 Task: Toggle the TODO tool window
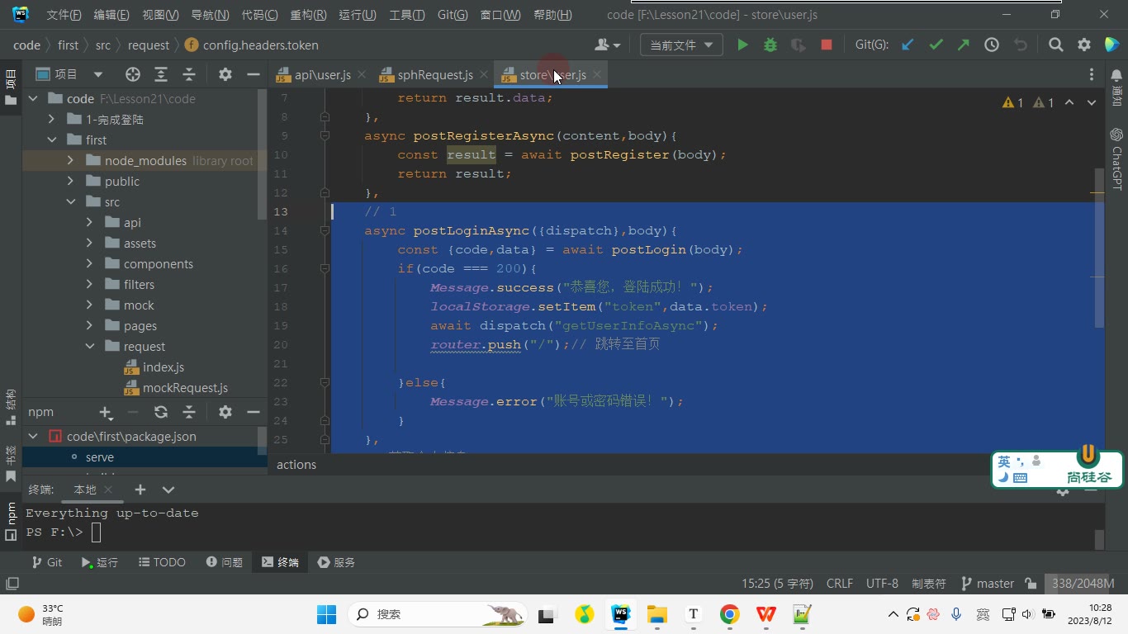(161, 562)
